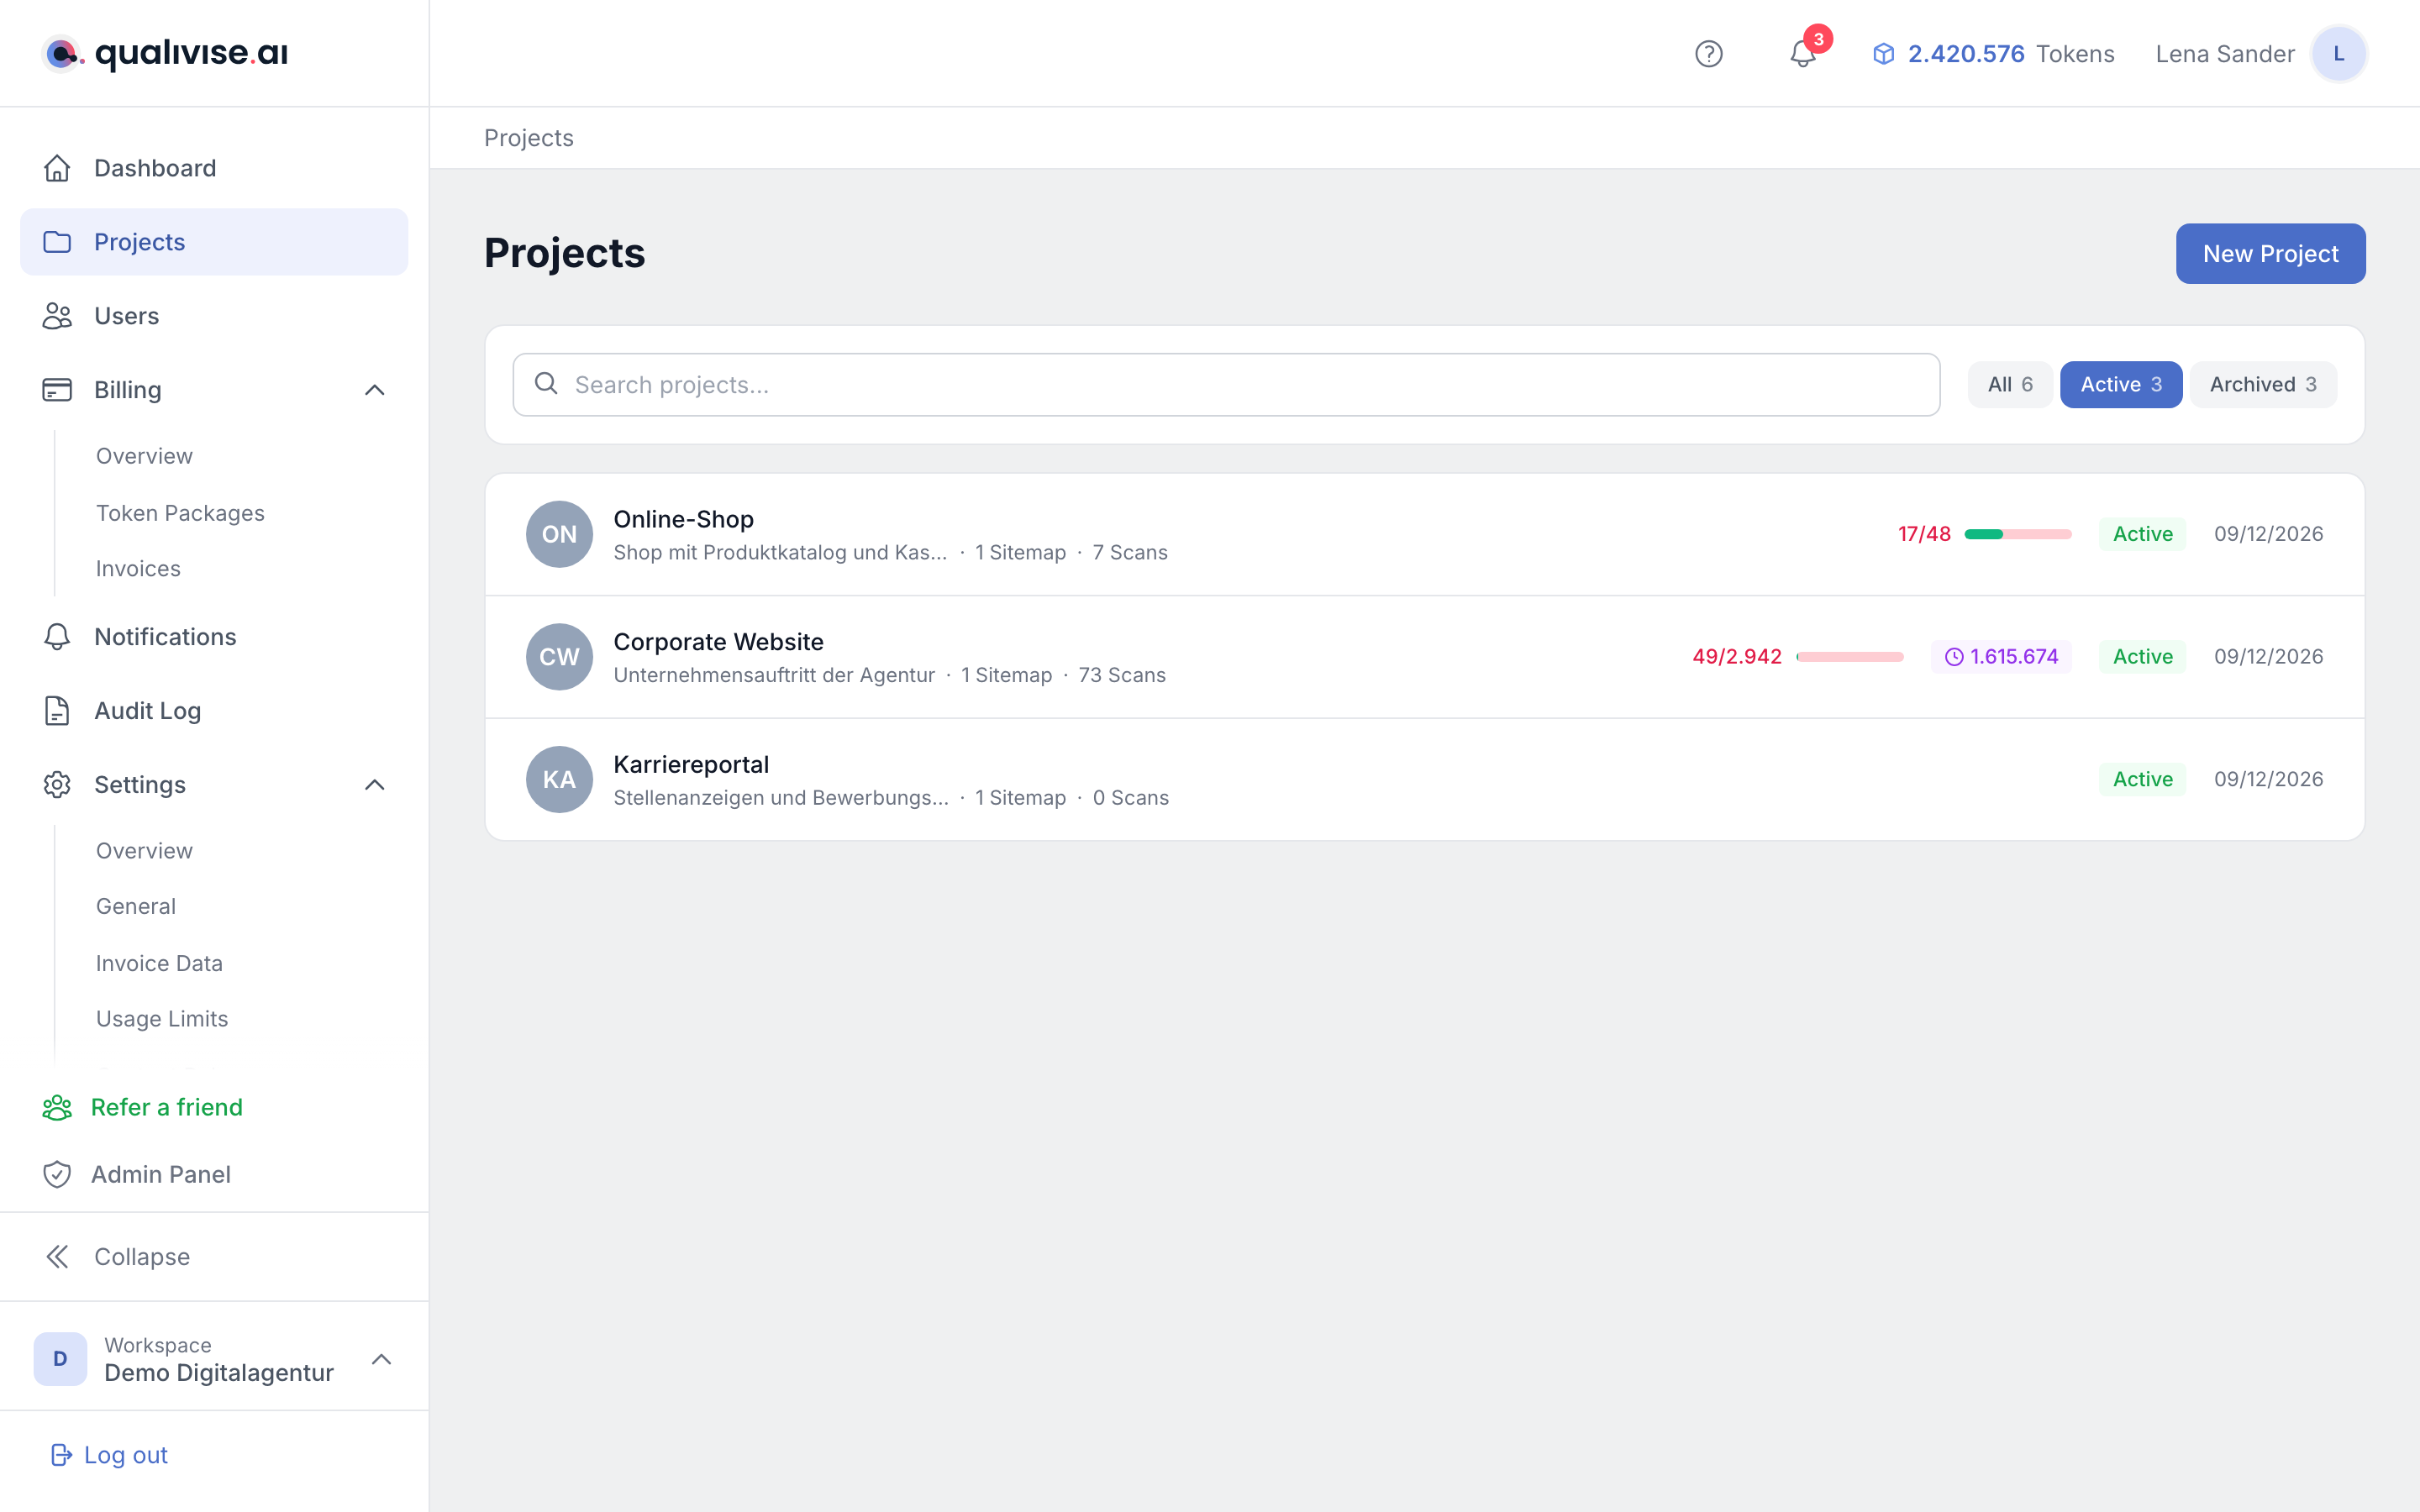Viewport: 2420px width, 1512px height.
Task: Click the qualivise.ai logo
Action: (x=165, y=53)
